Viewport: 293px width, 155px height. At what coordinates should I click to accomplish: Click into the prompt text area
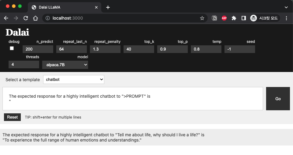133,99
